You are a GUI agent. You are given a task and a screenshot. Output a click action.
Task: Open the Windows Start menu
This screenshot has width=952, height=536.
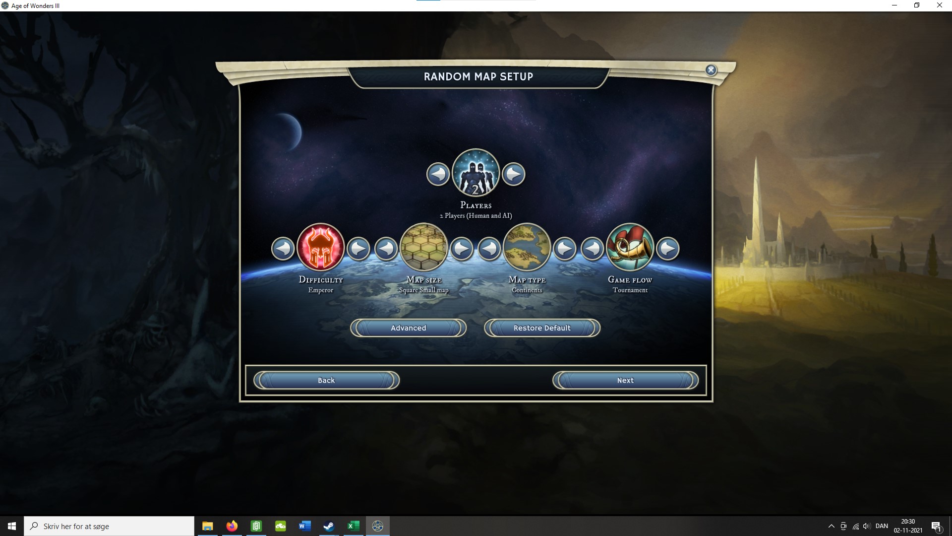pos(12,526)
